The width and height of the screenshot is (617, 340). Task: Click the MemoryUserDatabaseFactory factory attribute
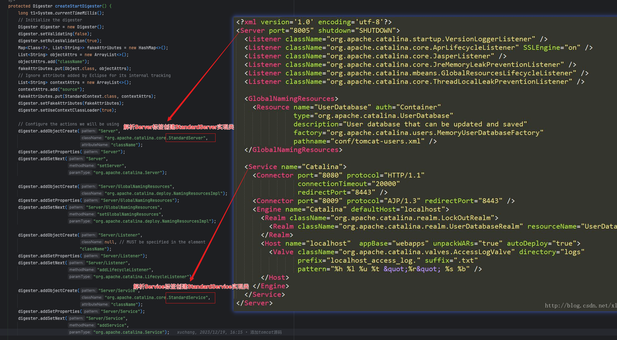click(x=418, y=132)
